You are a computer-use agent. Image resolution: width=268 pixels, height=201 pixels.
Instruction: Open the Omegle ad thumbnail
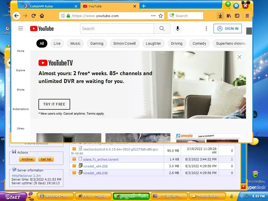pyautogui.click(x=207, y=138)
